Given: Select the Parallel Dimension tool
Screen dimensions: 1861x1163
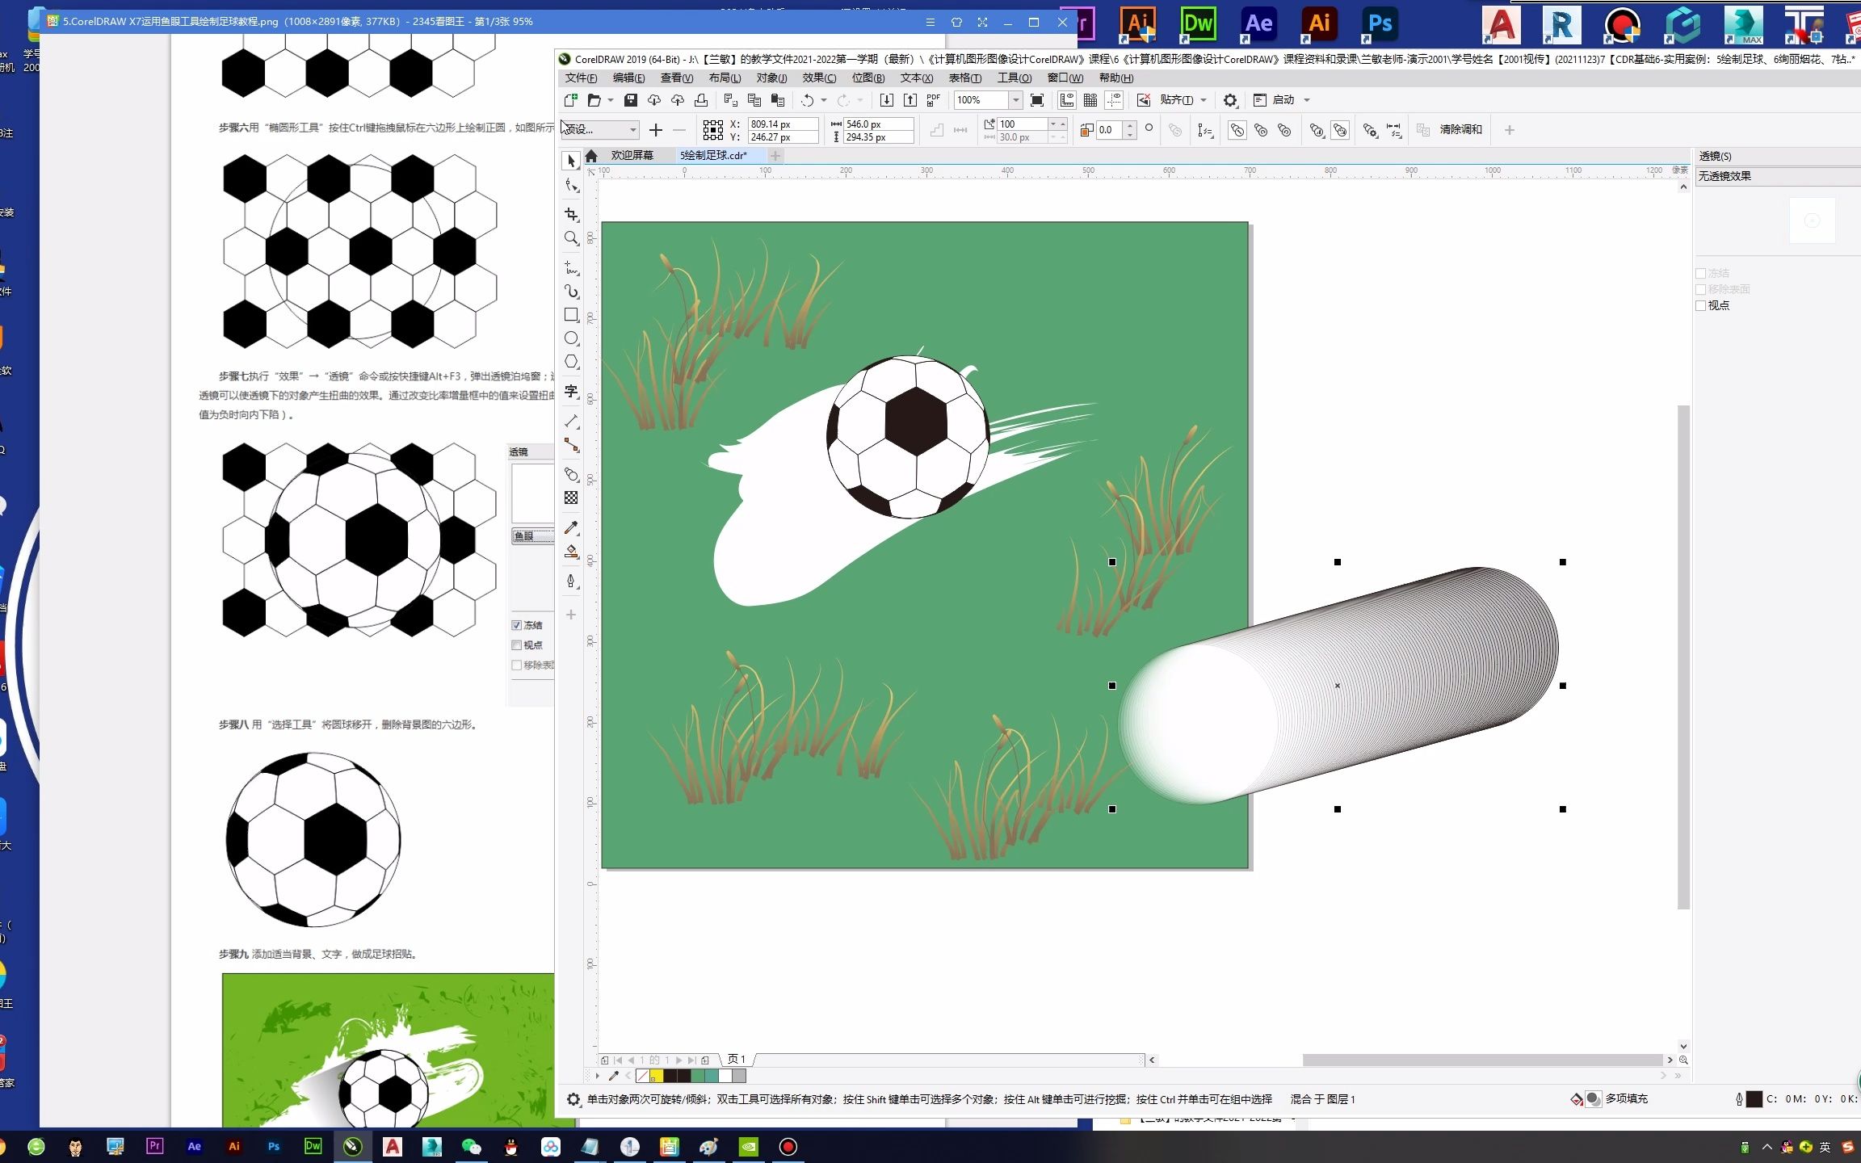Looking at the screenshot, I should tap(571, 421).
